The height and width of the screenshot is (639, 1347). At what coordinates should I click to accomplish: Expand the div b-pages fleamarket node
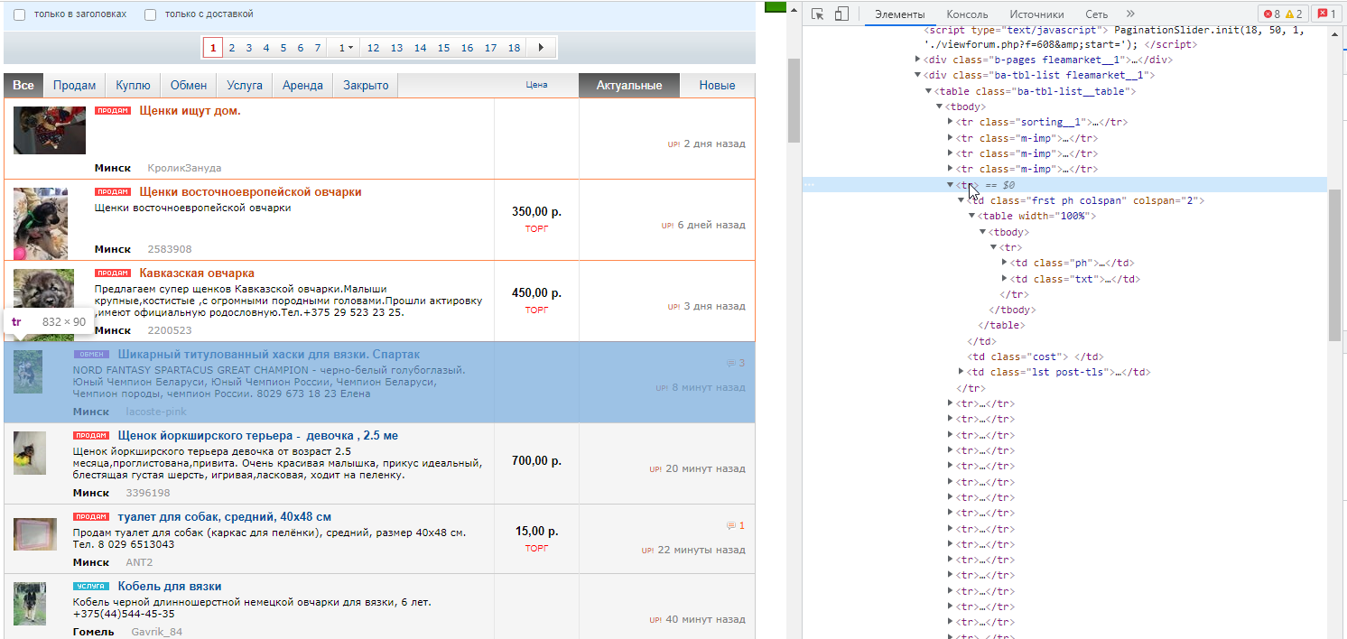click(918, 60)
